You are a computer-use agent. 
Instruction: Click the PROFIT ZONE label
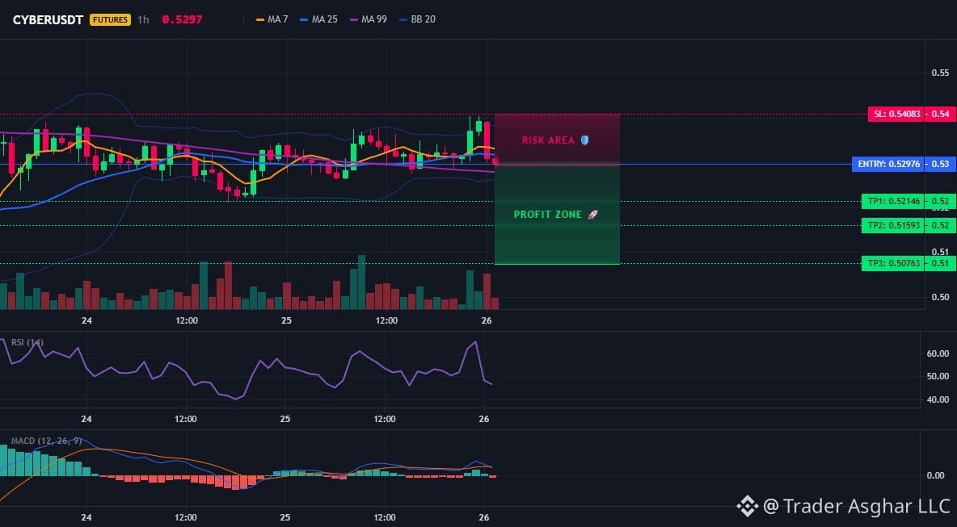coord(547,215)
